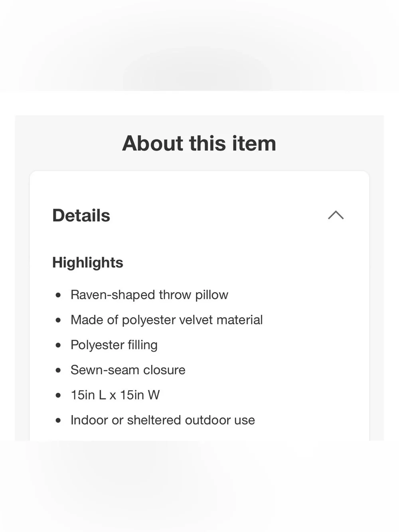Screen dimensions: 399x532
Task: Click the About this item title
Action: (199, 143)
